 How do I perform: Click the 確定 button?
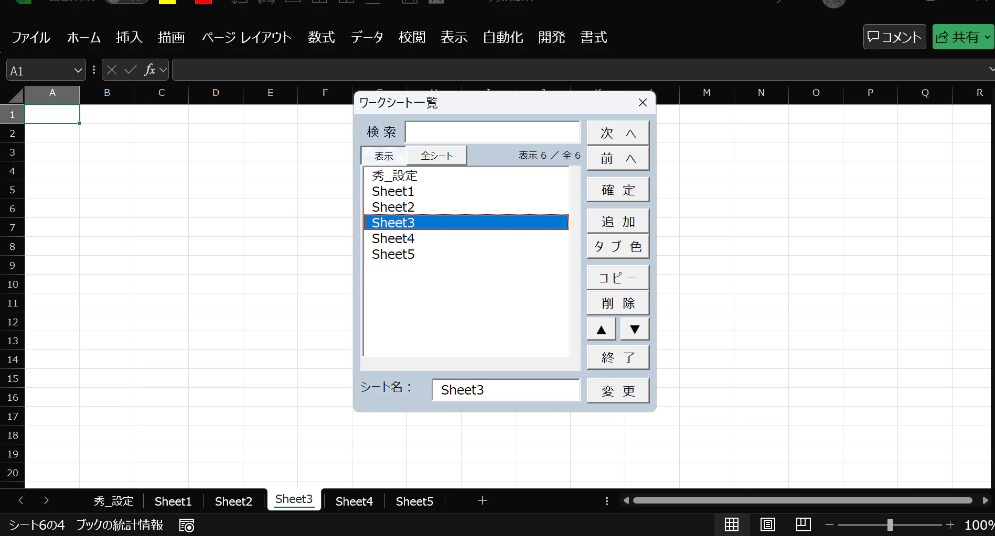point(618,190)
